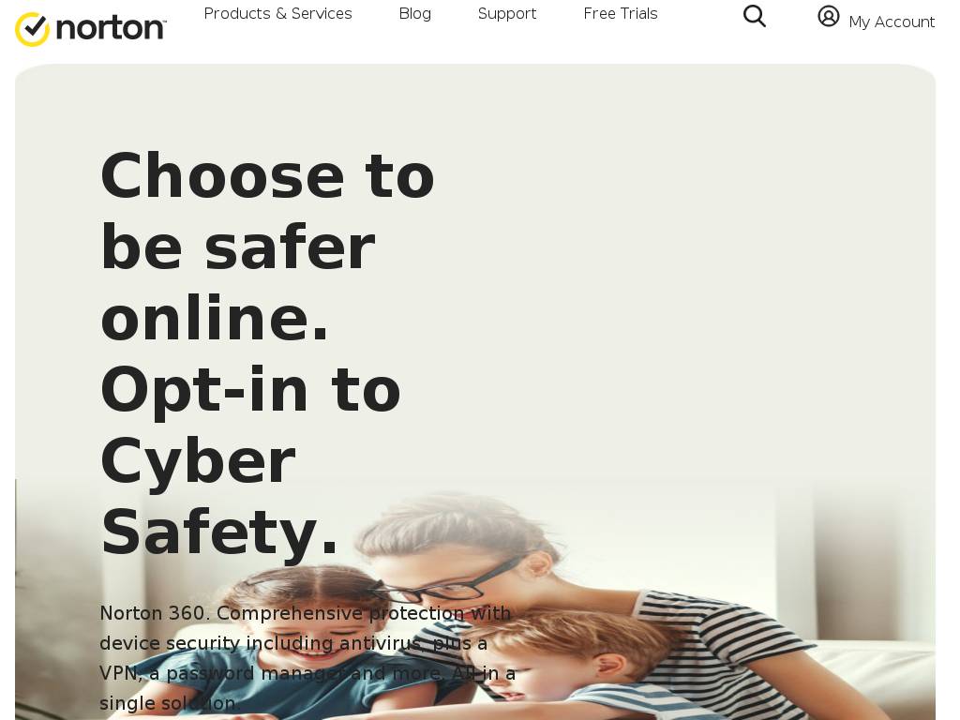Click the word "online." in the headline
960x720 pixels.
[x=215, y=318]
